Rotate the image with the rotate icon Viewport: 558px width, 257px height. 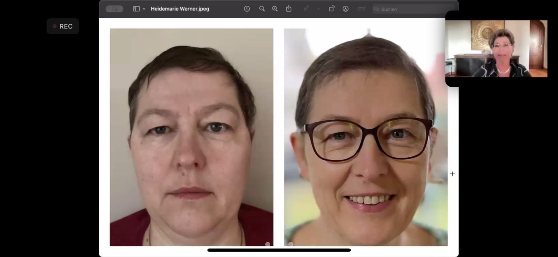coord(332,9)
